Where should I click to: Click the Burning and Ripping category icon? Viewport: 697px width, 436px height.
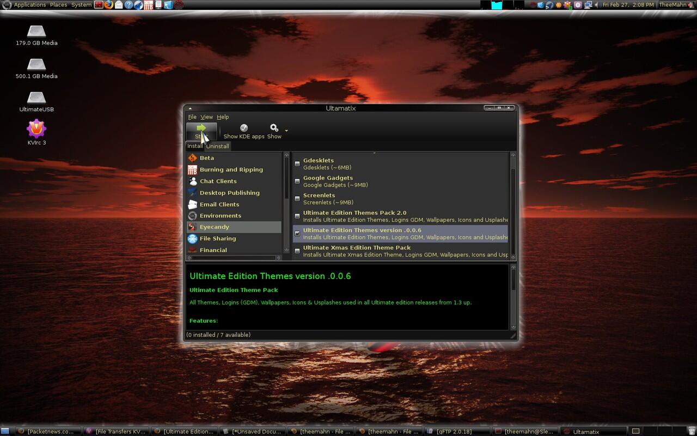192,169
